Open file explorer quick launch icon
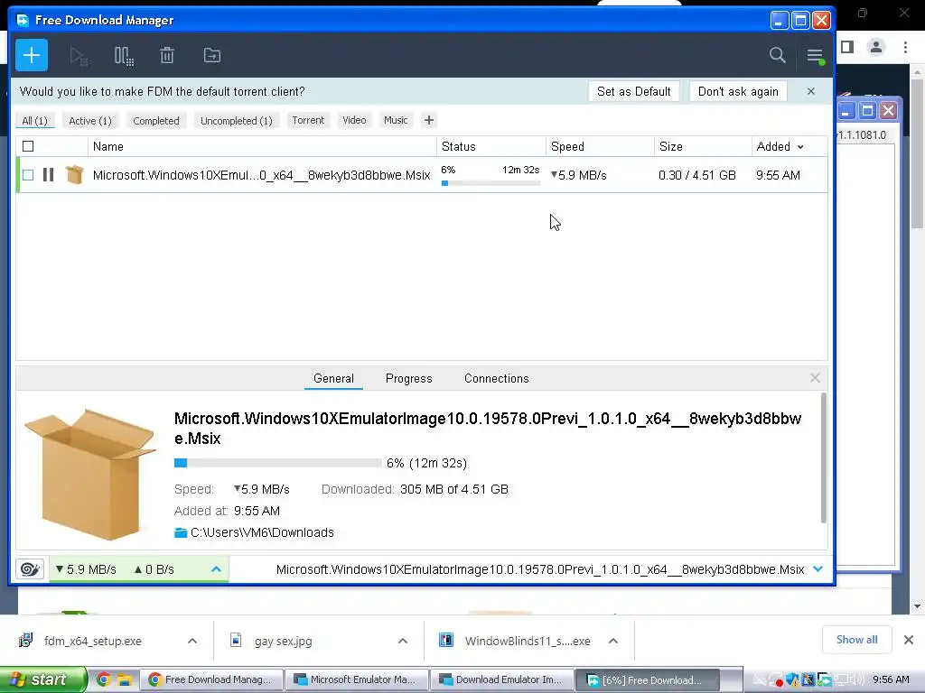Image resolution: width=925 pixels, height=693 pixels. [x=124, y=679]
